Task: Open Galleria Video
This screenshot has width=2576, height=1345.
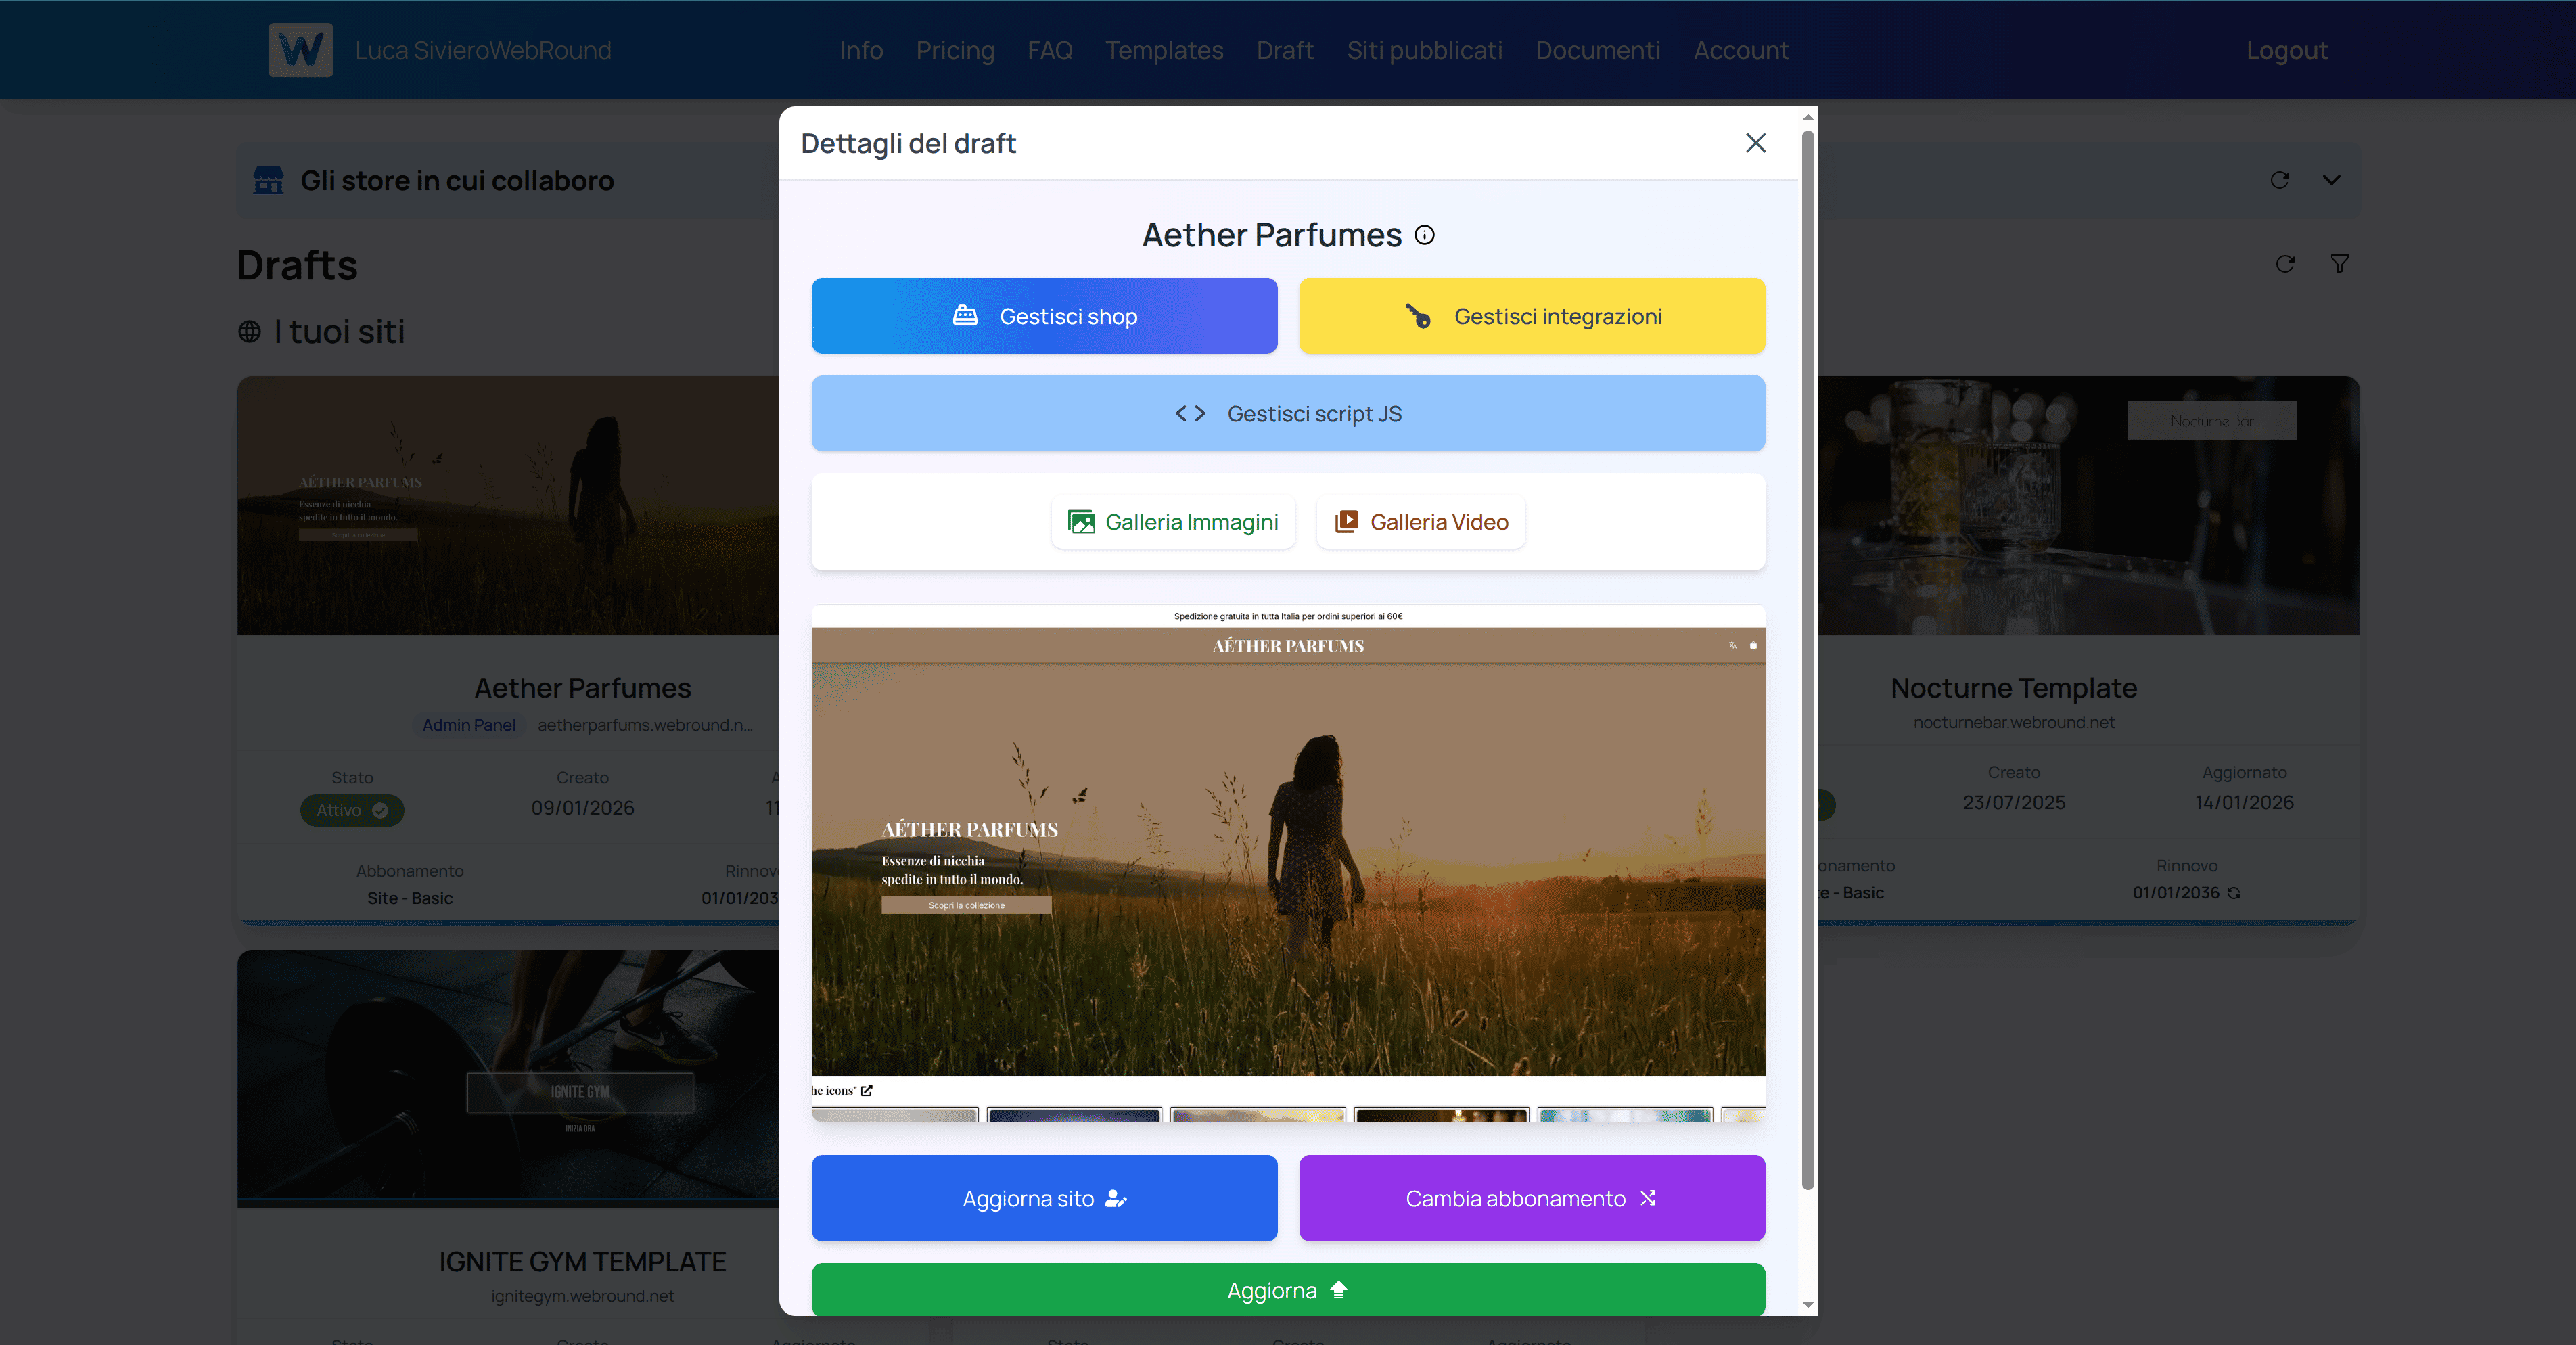Action: tap(1420, 521)
